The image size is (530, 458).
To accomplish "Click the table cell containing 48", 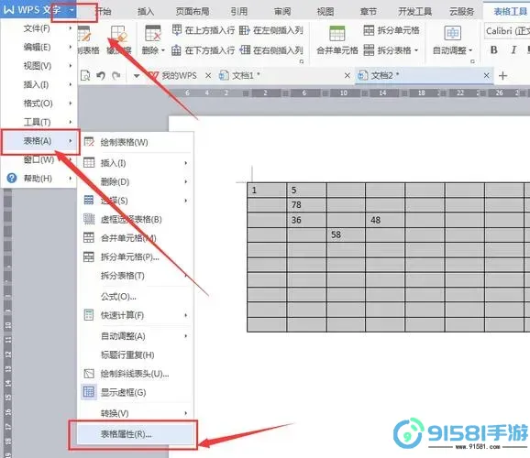I will click(385, 220).
